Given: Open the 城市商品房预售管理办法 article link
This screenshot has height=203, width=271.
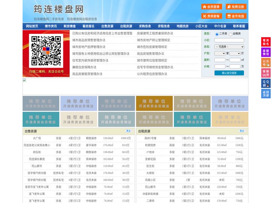Looking at the screenshot, I should (89, 40).
